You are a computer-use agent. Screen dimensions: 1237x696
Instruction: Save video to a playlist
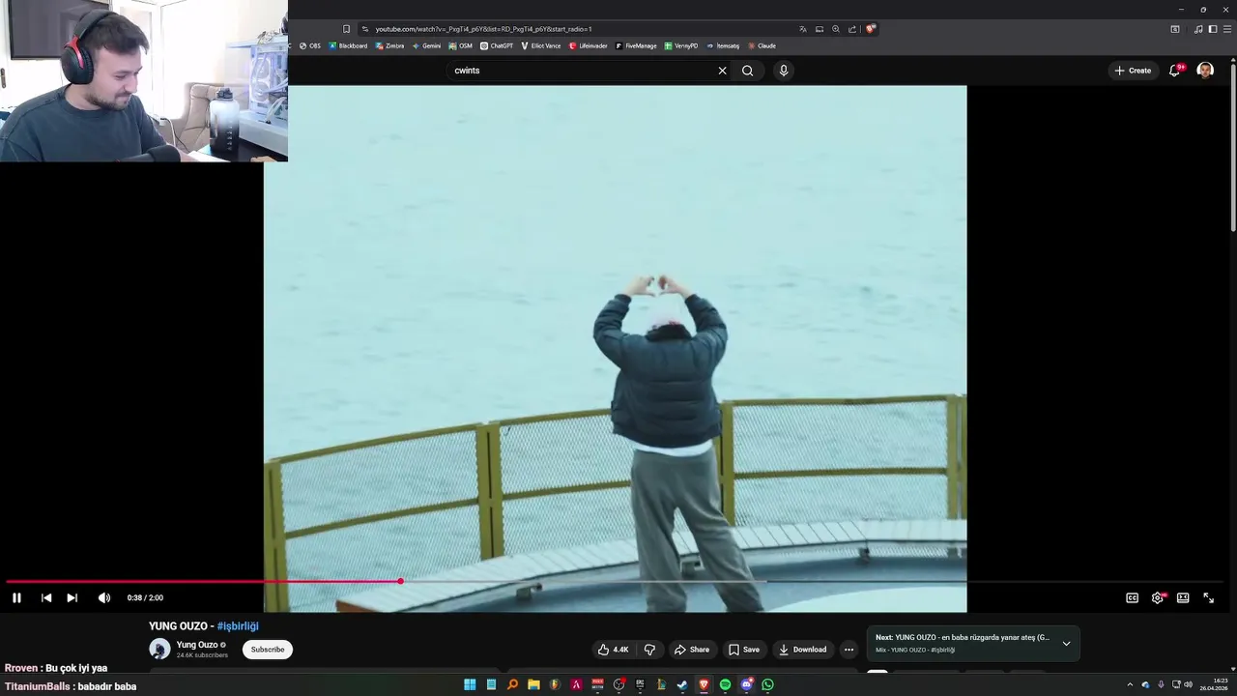(744, 650)
